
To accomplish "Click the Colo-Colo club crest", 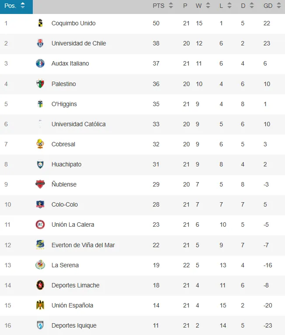I will 40,204.
